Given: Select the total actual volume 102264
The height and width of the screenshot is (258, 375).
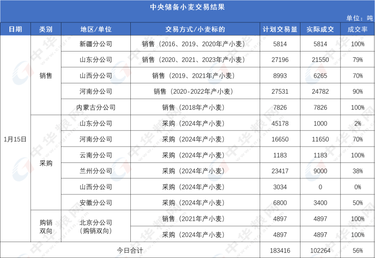Looking at the screenshot, I should 320,251.
